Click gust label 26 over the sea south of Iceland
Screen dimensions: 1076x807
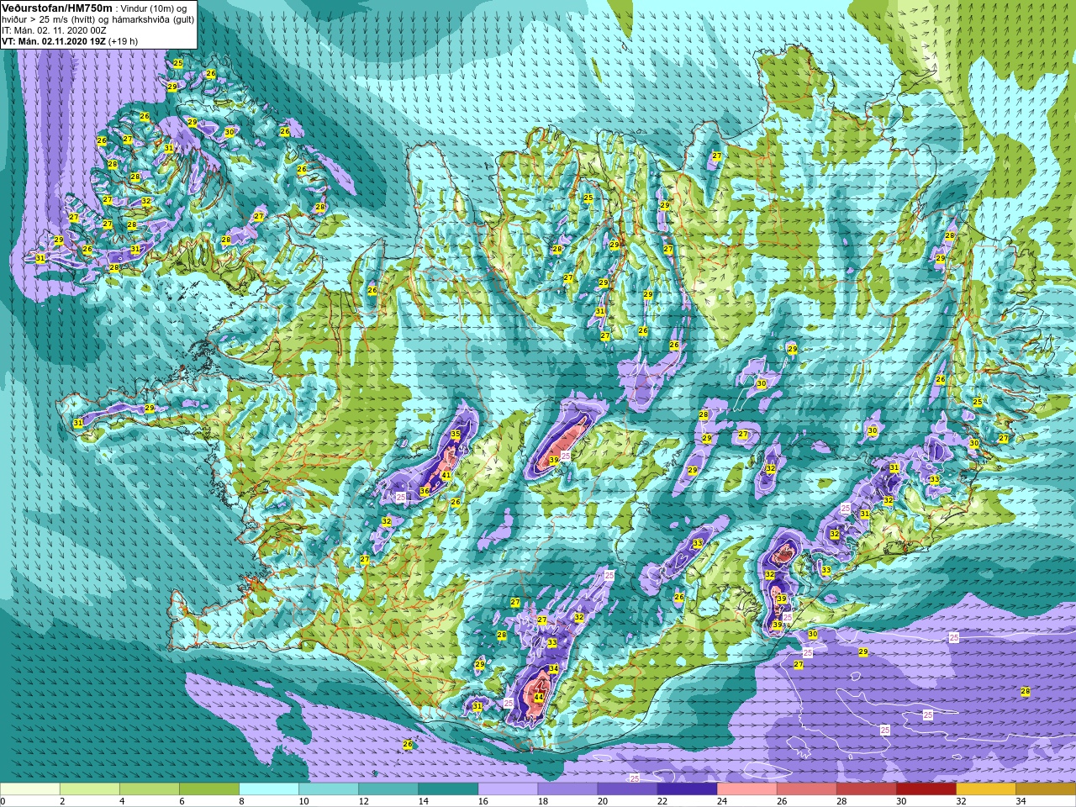tap(408, 745)
